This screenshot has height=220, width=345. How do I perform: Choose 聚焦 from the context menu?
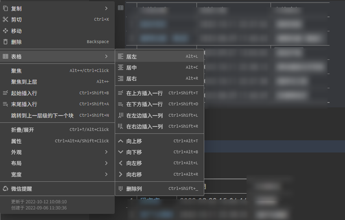point(57,71)
